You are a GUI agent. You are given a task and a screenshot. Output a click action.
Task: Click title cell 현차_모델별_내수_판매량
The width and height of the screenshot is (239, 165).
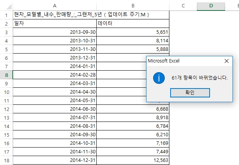[91, 15]
